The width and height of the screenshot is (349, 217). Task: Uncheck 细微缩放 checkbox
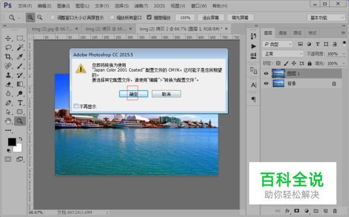tap(149, 17)
